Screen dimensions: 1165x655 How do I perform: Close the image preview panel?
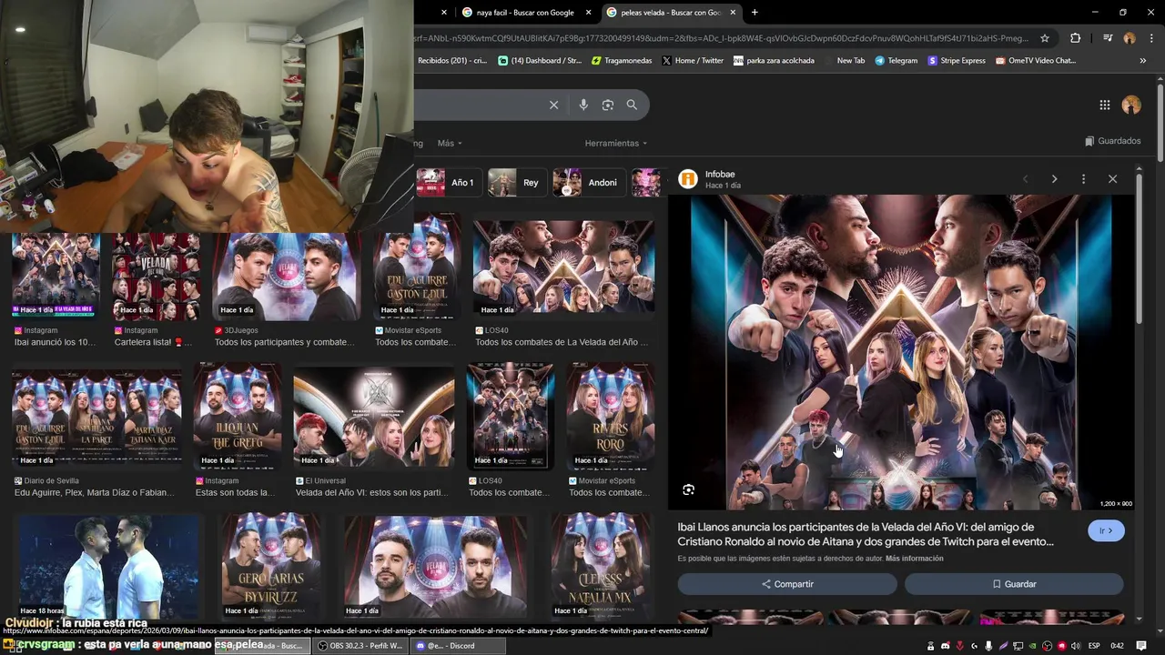1112,179
